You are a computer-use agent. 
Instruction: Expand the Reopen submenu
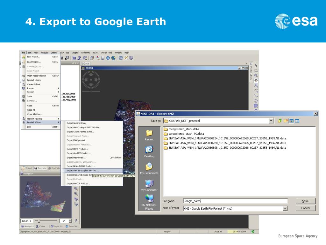41,88
